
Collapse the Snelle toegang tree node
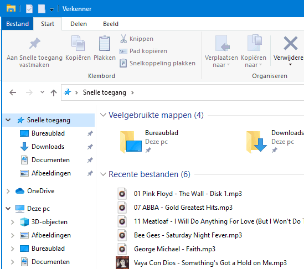tap(8, 120)
